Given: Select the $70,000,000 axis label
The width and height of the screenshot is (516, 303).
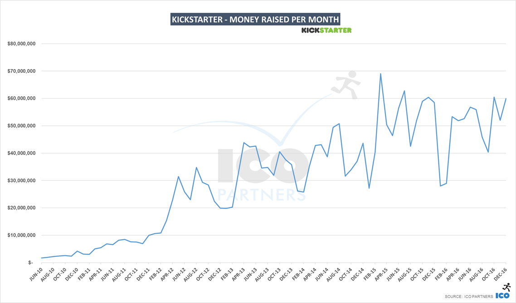Looking at the screenshot, I should pyautogui.click(x=23, y=71).
